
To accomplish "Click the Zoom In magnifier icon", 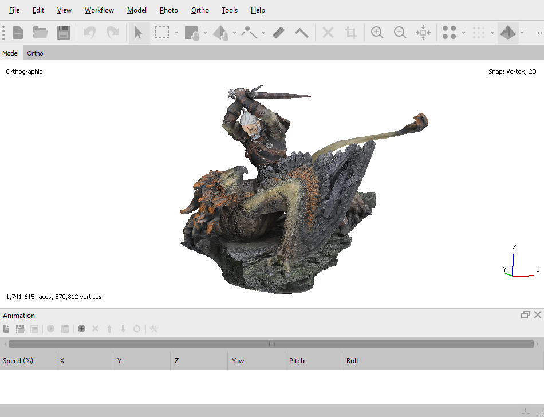I will click(377, 33).
